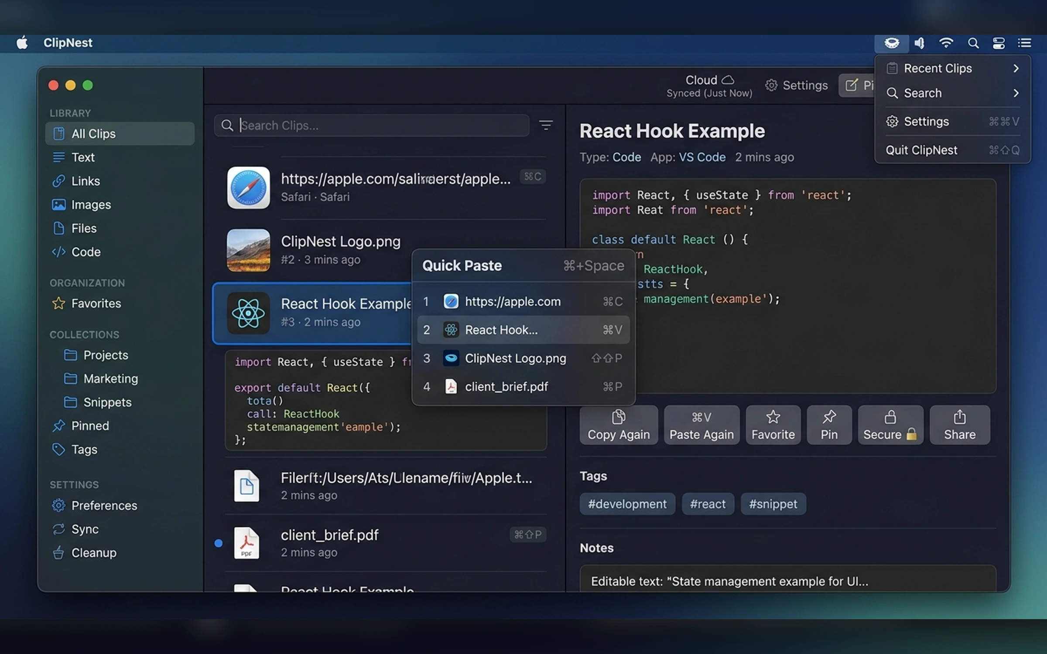The height and width of the screenshot is (654, 1047).
Task: Toggle the Secure lock for this clip
Action: [x=890, y=425]
